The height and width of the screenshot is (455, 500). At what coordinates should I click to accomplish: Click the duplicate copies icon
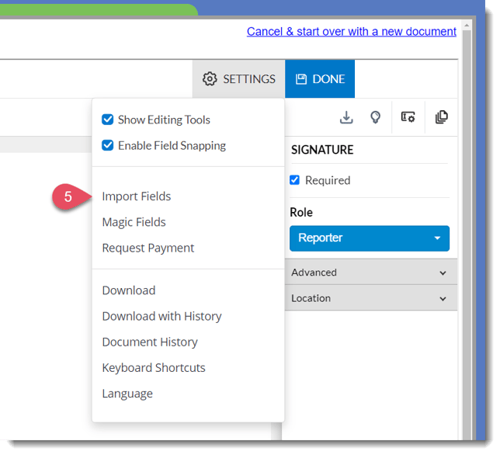click(441, 117)
